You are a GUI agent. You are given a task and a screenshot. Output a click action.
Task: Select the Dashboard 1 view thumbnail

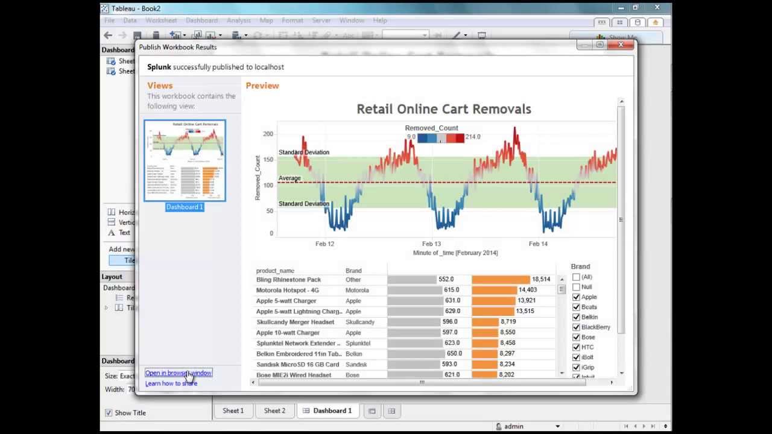[x=185, y=160]
